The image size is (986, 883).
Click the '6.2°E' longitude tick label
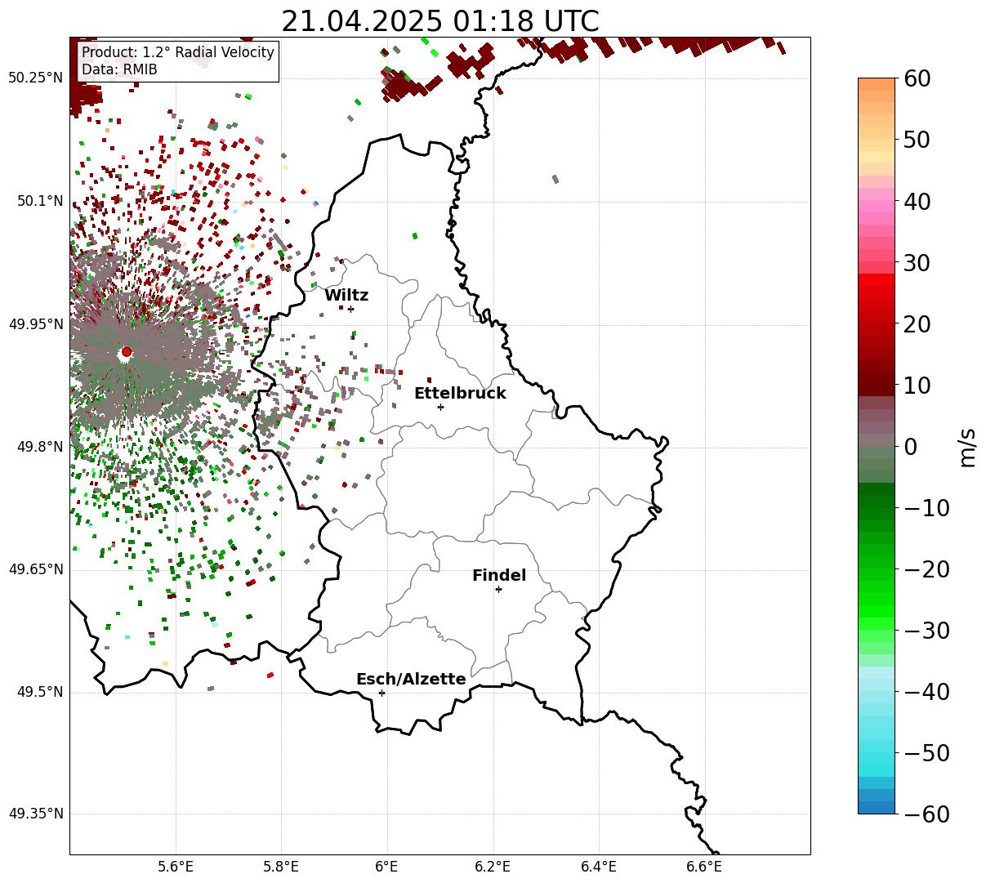493,867
